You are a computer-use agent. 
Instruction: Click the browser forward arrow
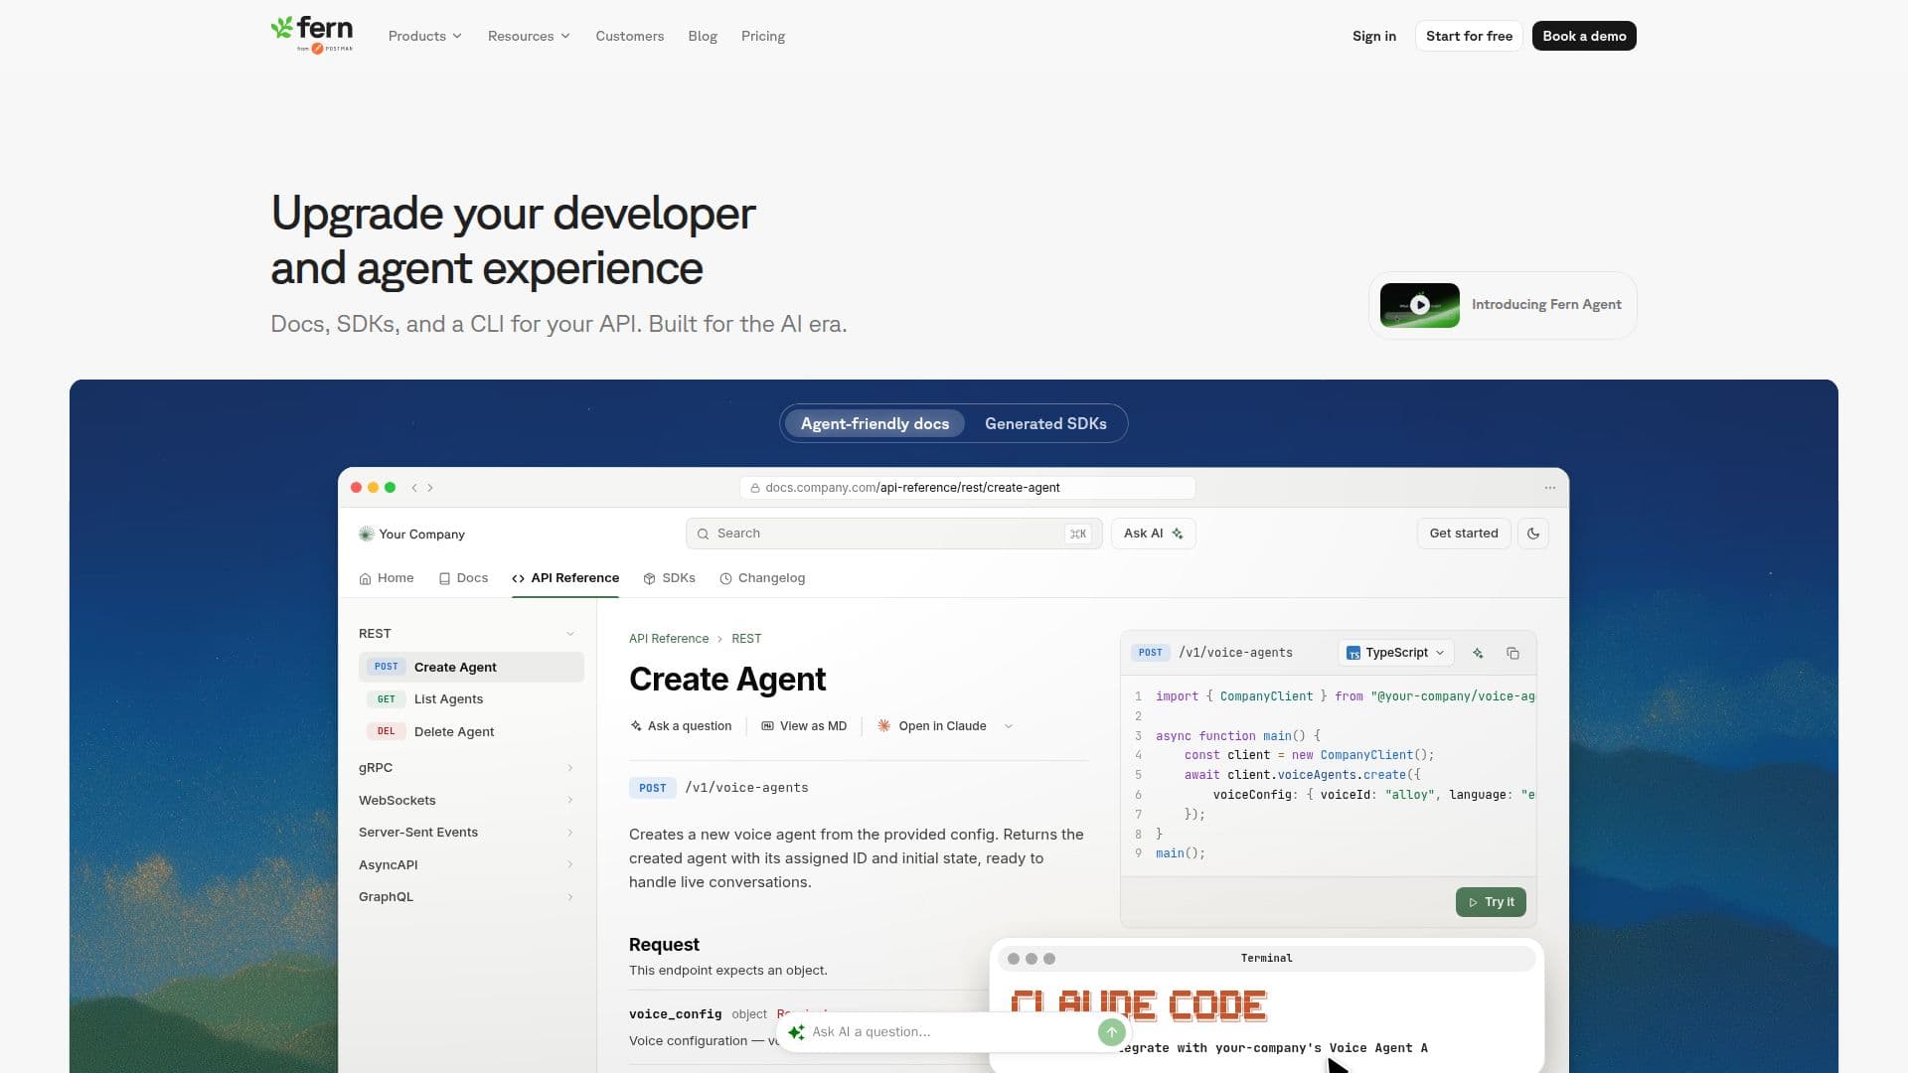(430, 488)
